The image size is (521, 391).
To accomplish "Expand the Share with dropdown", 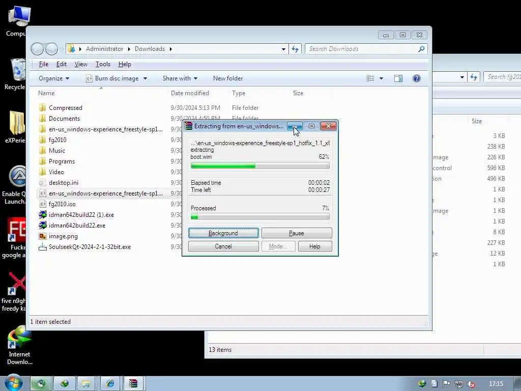I will [180, 78].
